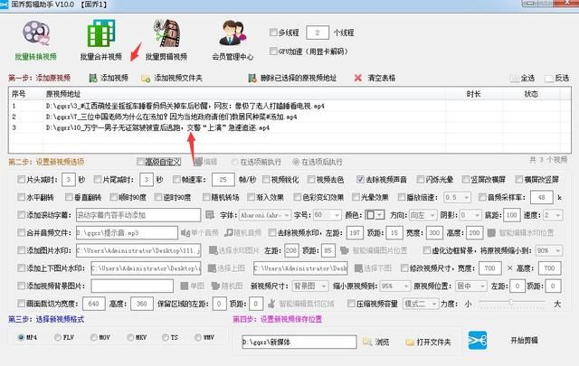Image resolution: width=579 pixels, height=366 pixels.
Task: Click the 随机图 background icon
Action: click(215, 286)
